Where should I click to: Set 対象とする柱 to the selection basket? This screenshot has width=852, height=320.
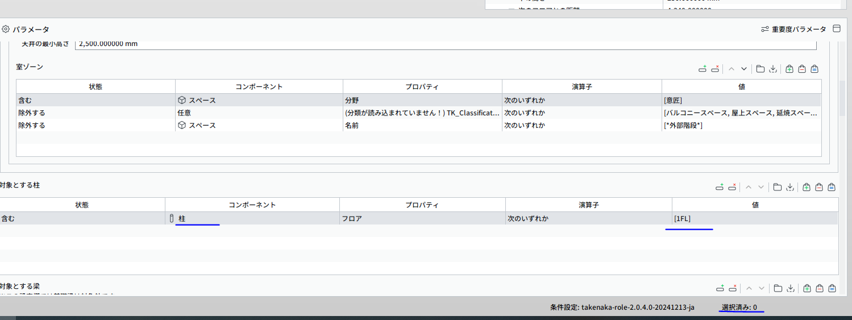(832, 187)
